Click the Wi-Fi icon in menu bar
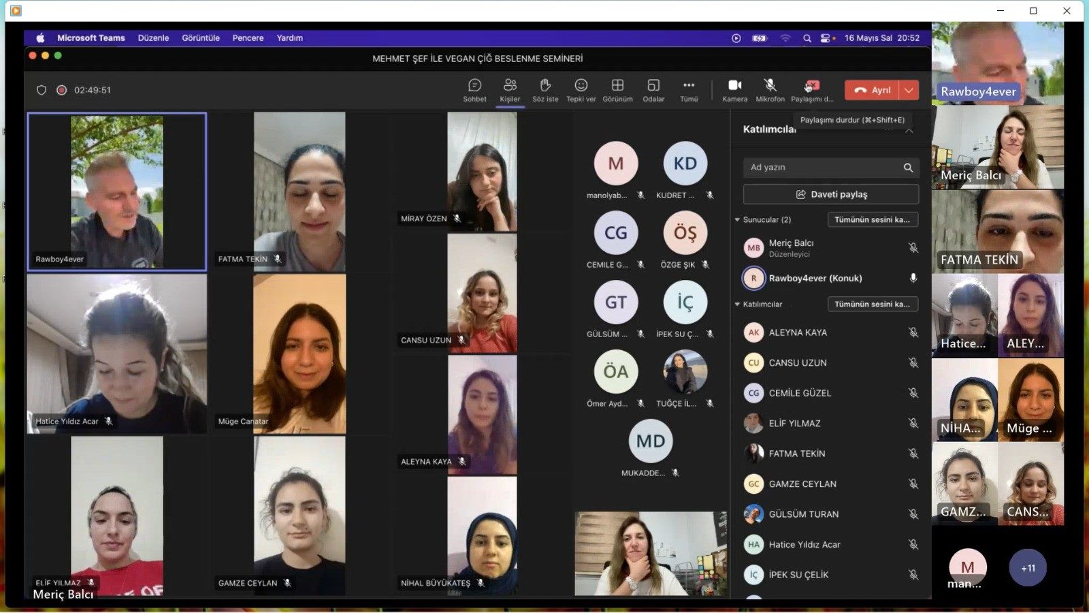 click(785, 38)
